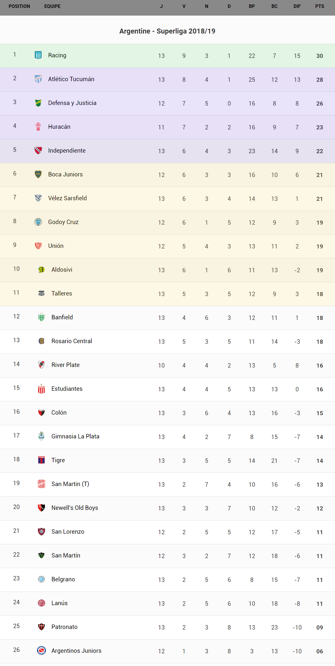
Task: Click the Vélez Sarsfield crest icon
Action: pyautogui.click(x=38, y=198)
